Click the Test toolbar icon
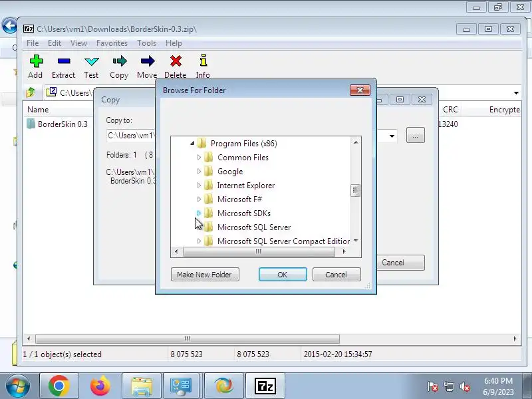The width and height of the screenshot is (532, 399). pos(92,61)
